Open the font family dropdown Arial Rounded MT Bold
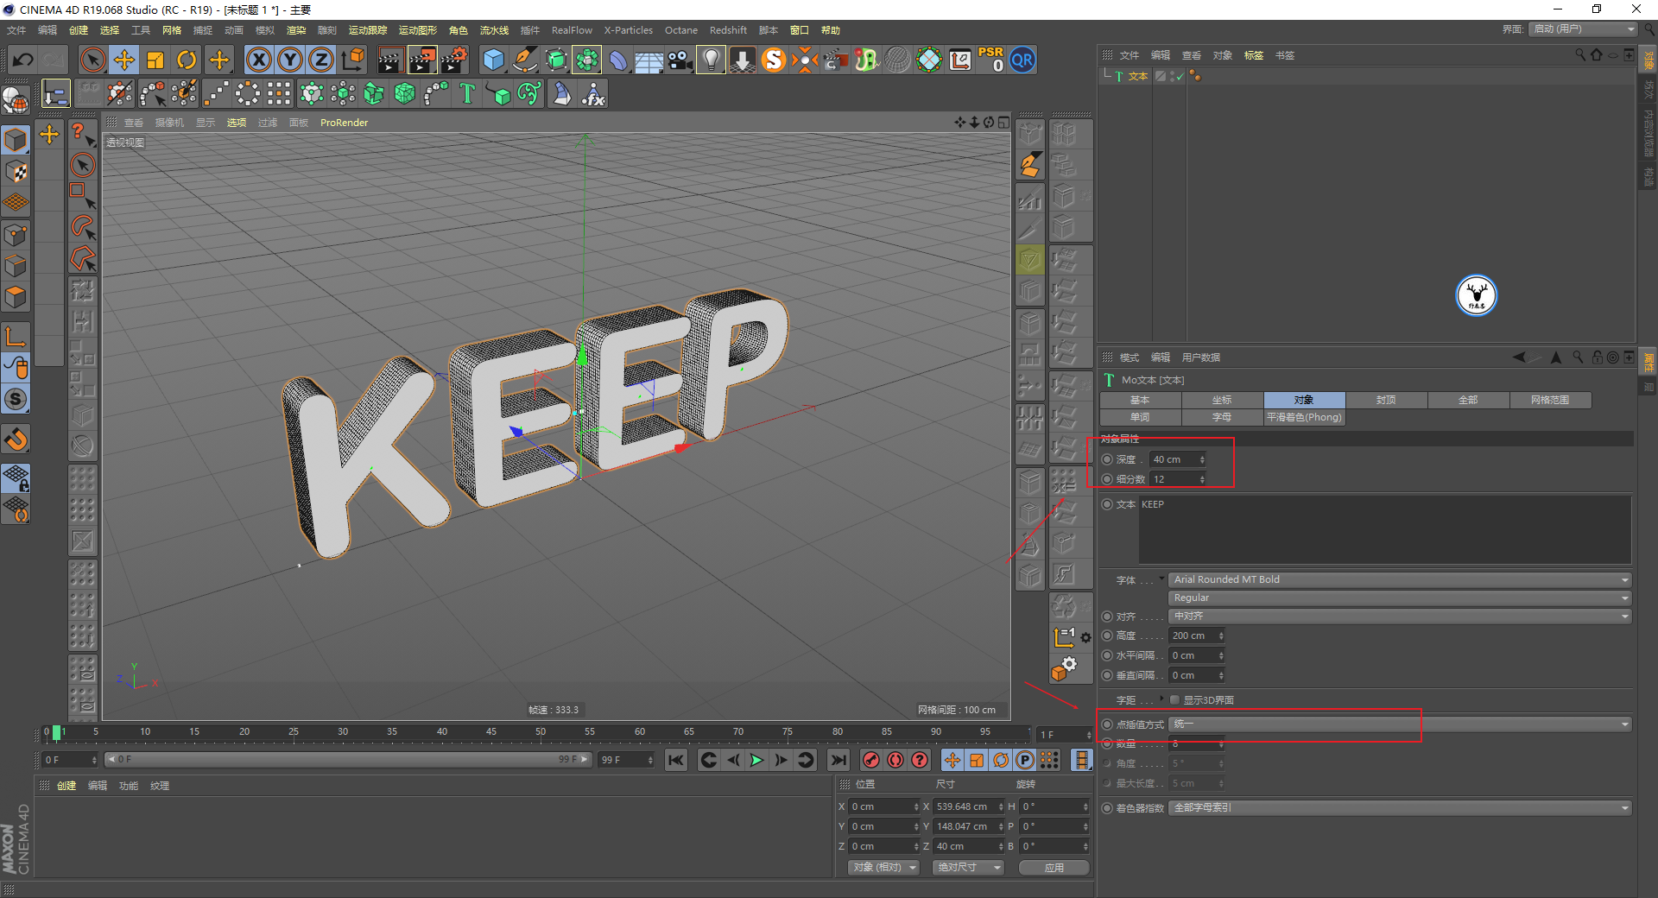The width and height of the screenshot is (1658, 898). point(1400,579)
